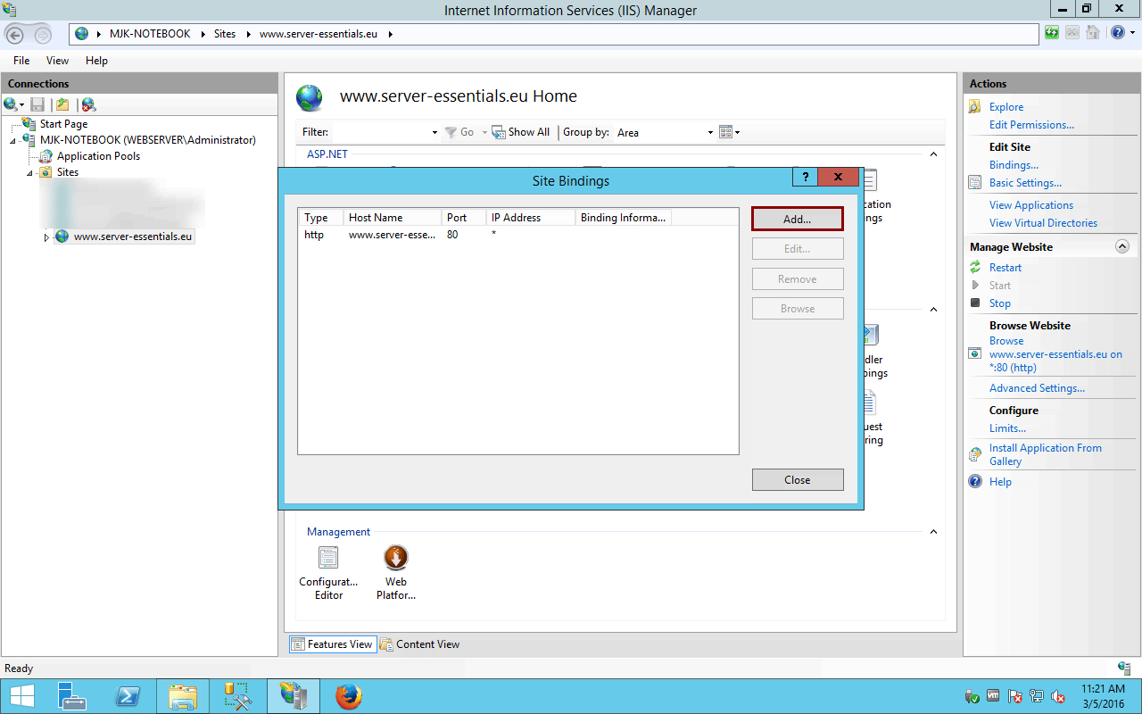1142x714 pixels.
Task: Click the network tray icon
Action: (1036, 696)
